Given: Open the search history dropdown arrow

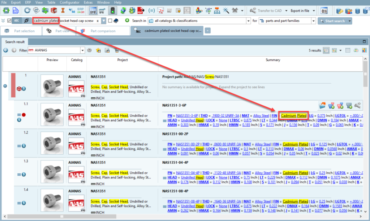Looking at the screenshot, I should click(104, 21).
